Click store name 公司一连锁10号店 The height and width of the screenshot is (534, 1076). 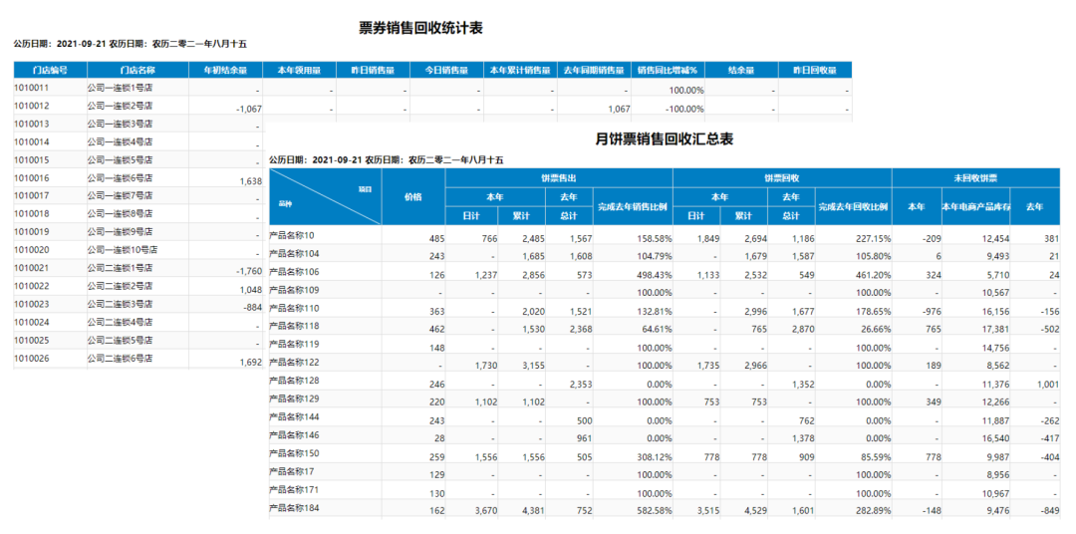click(x=123, y=250)
